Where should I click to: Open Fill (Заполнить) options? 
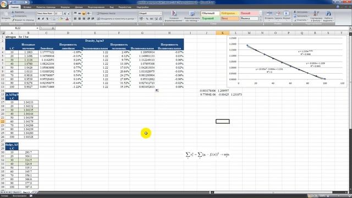click(301, 16)
